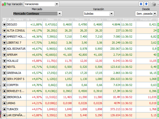Expand the NEXTIL row
This screenshot has height=119, width=159.
click(4, 67)
